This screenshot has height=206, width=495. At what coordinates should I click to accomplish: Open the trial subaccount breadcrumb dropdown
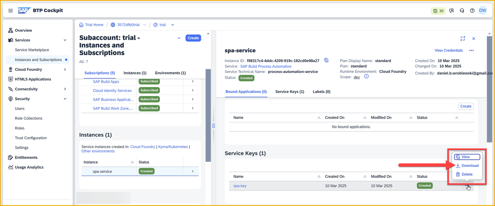click(x=173, y=25)
